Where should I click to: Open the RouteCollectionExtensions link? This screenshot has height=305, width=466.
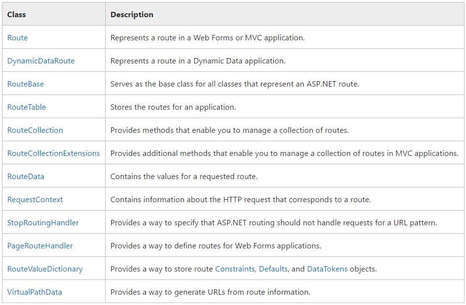point(54,153)
